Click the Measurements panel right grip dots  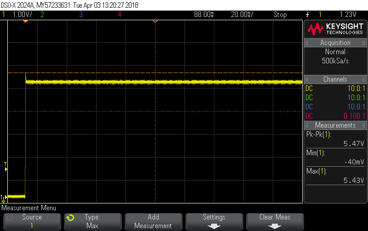click(364, 125)
